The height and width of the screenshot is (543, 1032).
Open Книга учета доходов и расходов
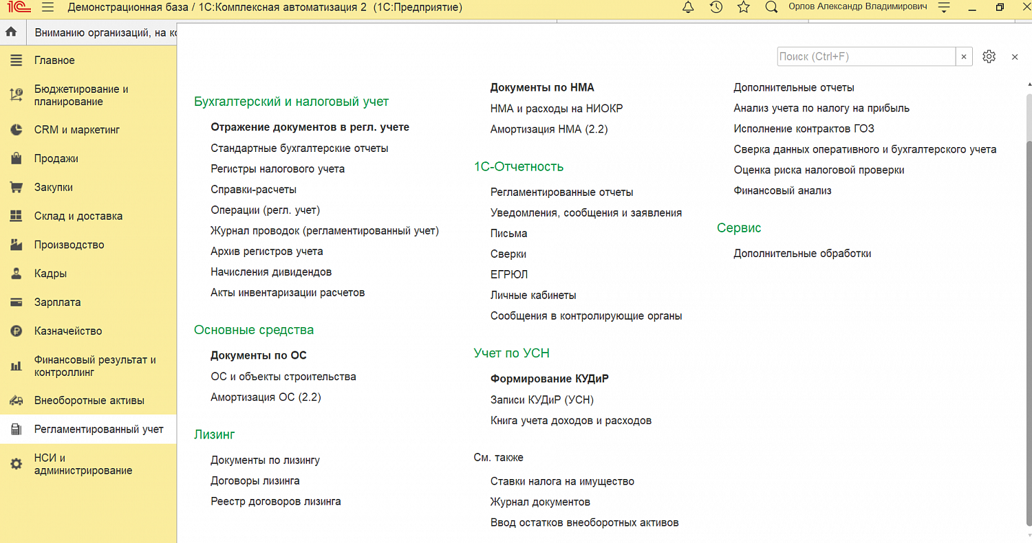pyautogui.click(x=571, y=421)
